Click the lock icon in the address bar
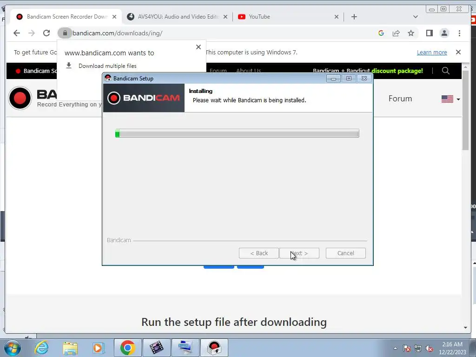Viewport: 476px width, 357px height. 65,33
